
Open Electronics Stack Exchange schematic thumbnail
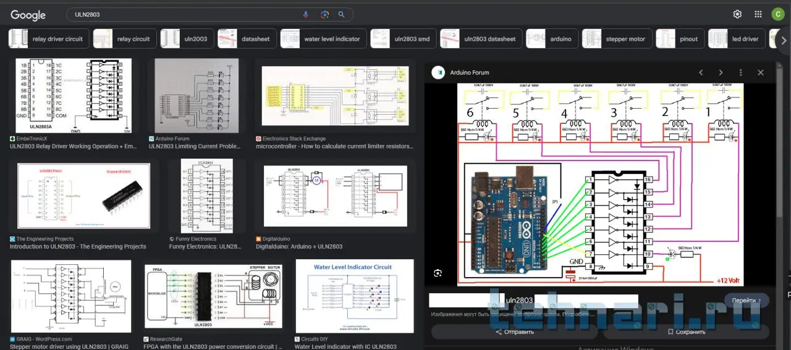(x=336, y=96)
